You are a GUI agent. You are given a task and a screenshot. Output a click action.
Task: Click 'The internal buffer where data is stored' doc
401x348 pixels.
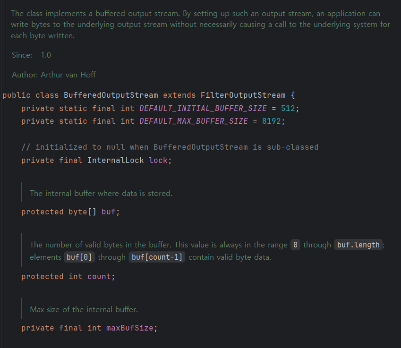[x=101, y=193]
